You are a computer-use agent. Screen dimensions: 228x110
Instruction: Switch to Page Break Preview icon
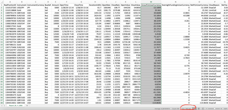(x=203, y=109)
